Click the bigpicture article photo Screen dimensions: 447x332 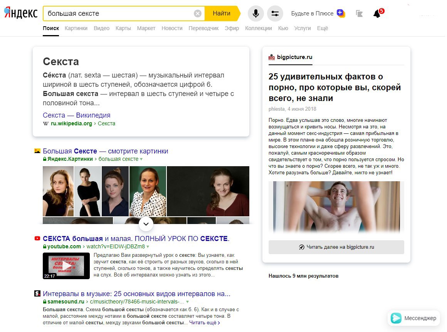tap(336, 207)
